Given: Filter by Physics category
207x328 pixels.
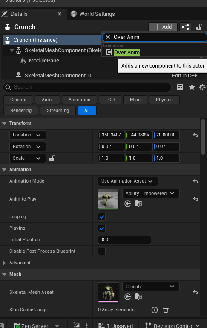Looking at the screenshot, I should [164, 100].
